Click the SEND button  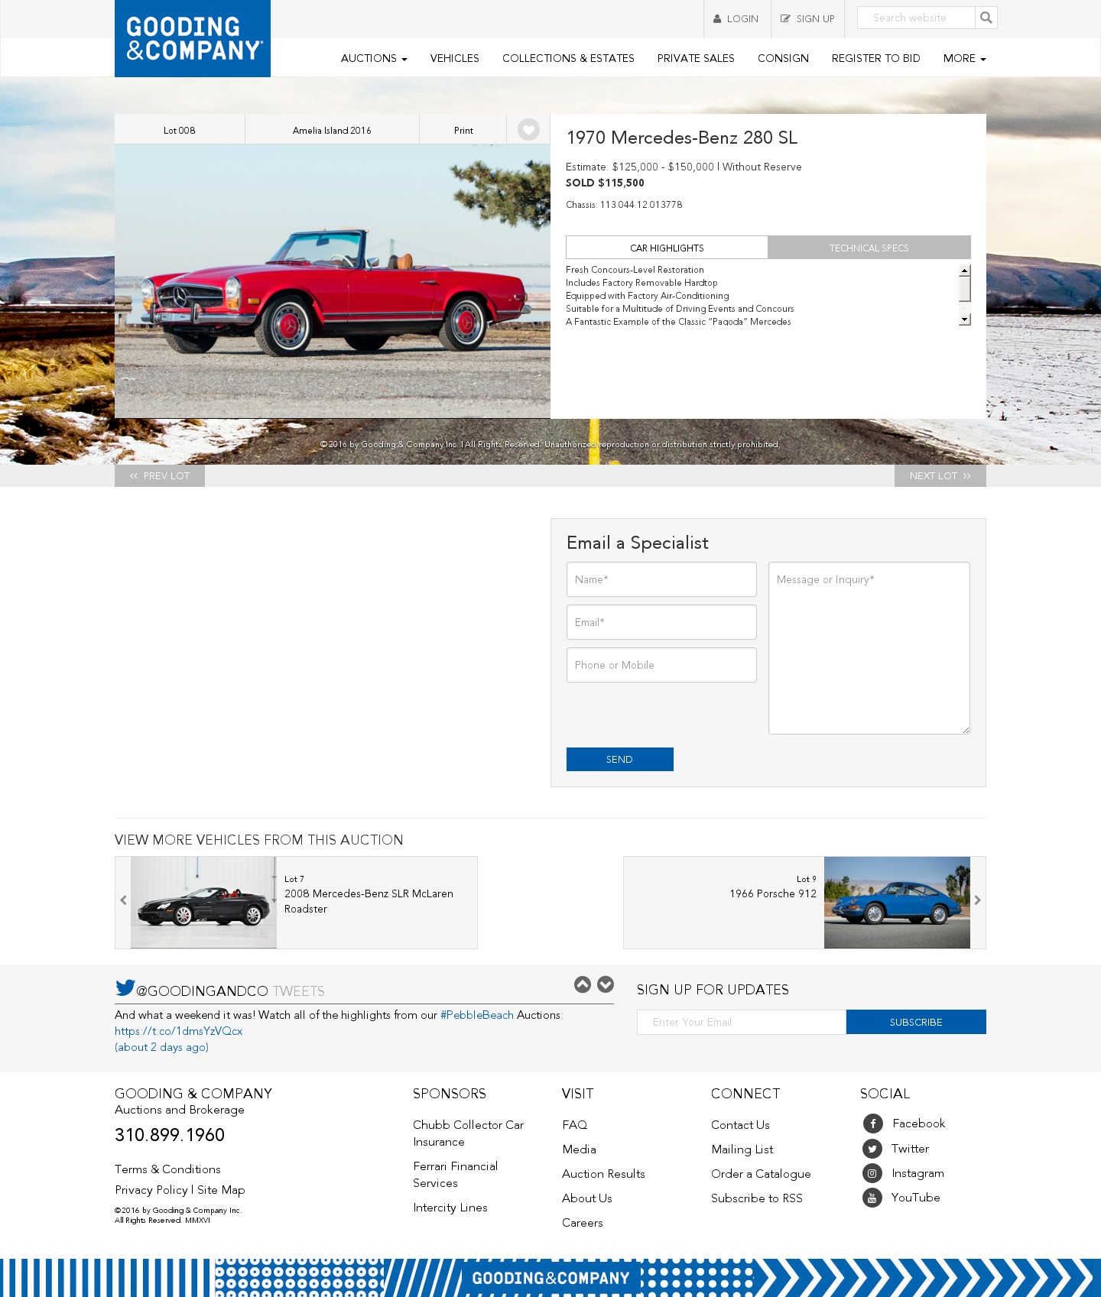click(x=620, y=759)
